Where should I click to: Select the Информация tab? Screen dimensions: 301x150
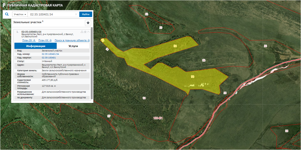point(36,46)
